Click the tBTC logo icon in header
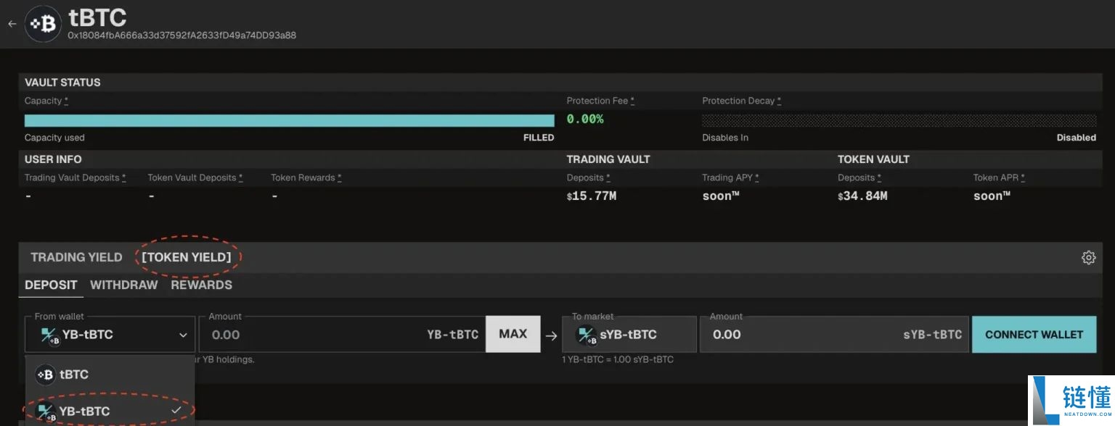 [x=44, y=24]
